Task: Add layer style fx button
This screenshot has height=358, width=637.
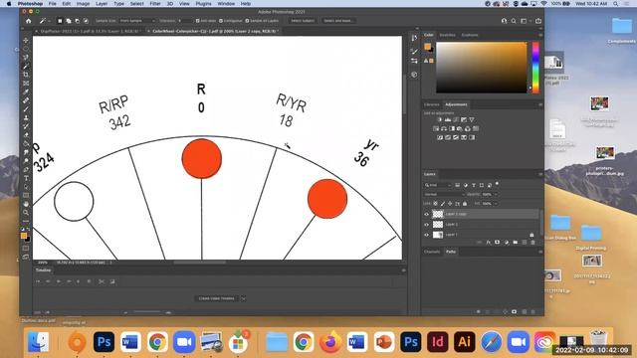Action: coord(489,243)
